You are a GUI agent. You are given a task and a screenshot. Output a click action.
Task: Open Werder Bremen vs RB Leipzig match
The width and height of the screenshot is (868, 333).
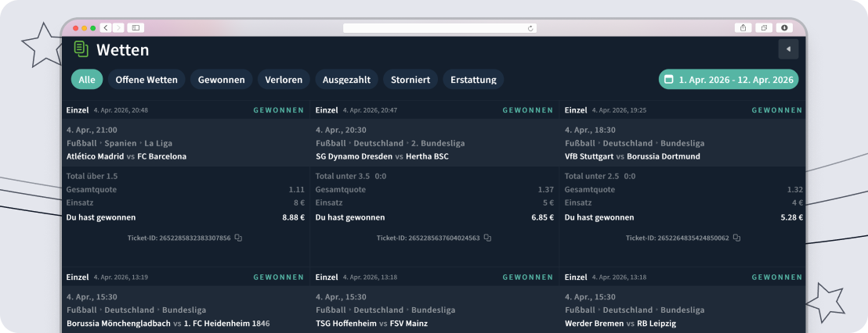620,323
